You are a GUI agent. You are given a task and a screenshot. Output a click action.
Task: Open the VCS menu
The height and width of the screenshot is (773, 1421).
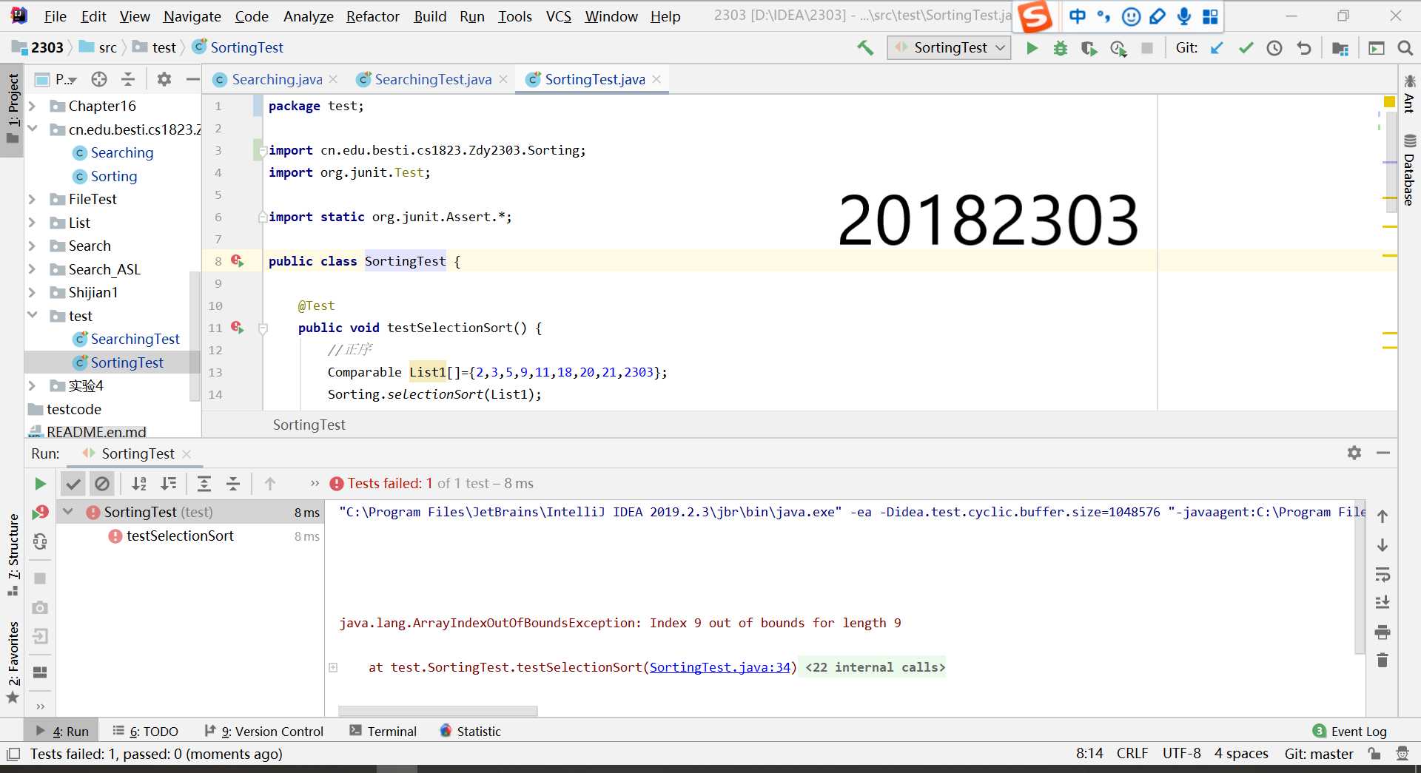558,16
